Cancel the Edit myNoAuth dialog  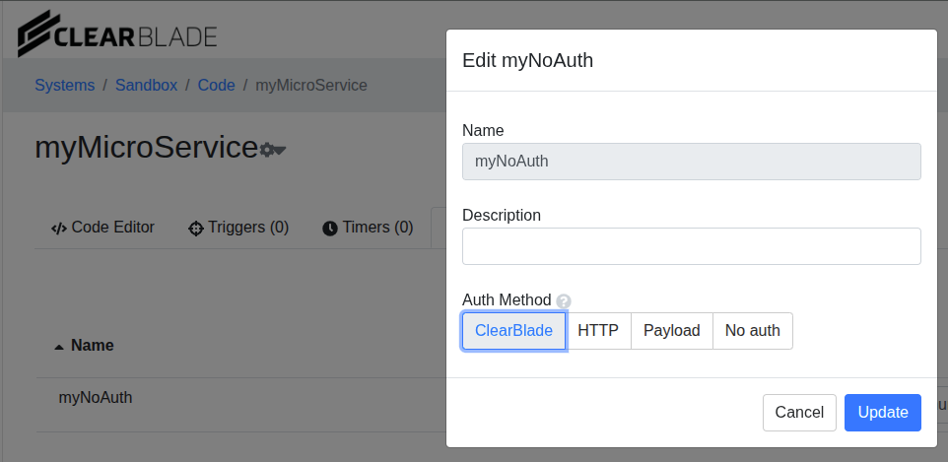(x=798, y=413)
